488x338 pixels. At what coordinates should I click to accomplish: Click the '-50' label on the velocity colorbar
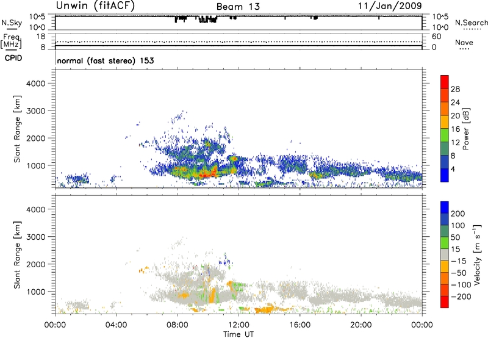459,273
